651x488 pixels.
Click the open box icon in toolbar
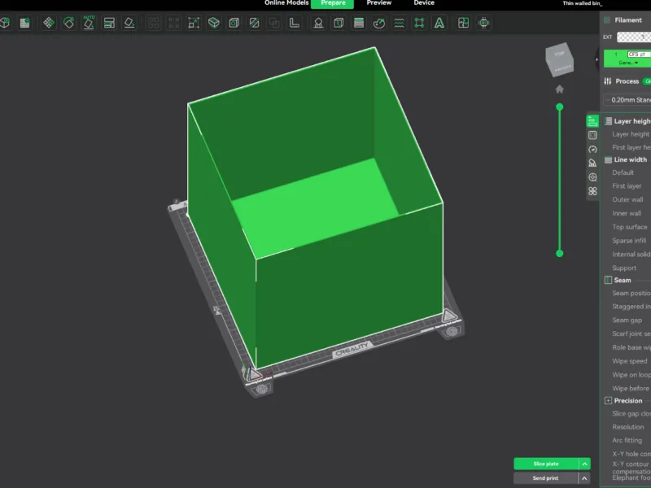(x=214, y=23)
